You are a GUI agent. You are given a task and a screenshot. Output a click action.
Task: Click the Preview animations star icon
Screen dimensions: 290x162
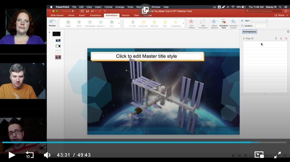tap(51, 21)
